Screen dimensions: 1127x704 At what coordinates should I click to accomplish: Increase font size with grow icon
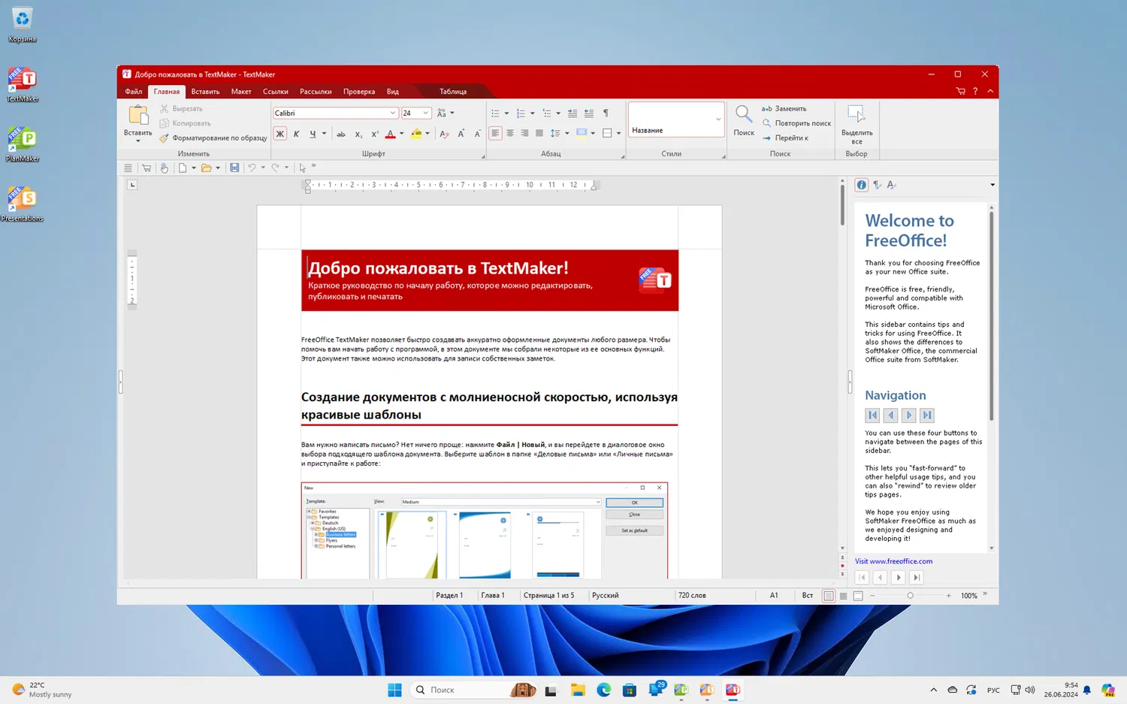click(461, 134)
